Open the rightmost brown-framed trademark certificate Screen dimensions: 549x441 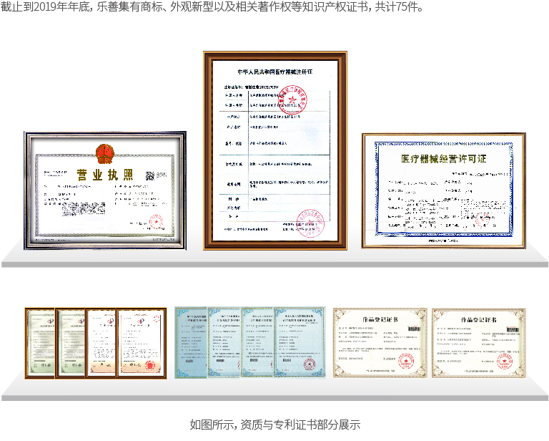pos(142,343)
